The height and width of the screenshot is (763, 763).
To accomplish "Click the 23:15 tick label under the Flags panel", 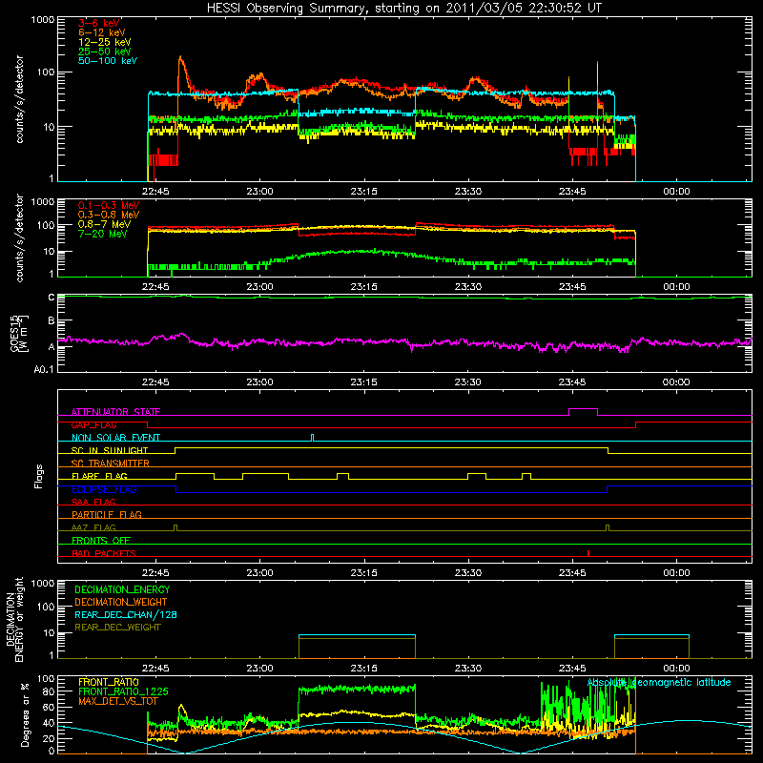I will (364, 573).
